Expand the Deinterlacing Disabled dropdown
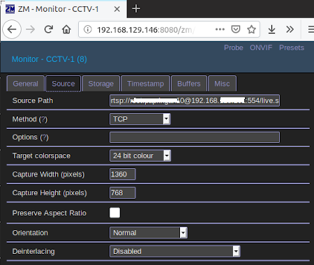 (x=174, y=251)
